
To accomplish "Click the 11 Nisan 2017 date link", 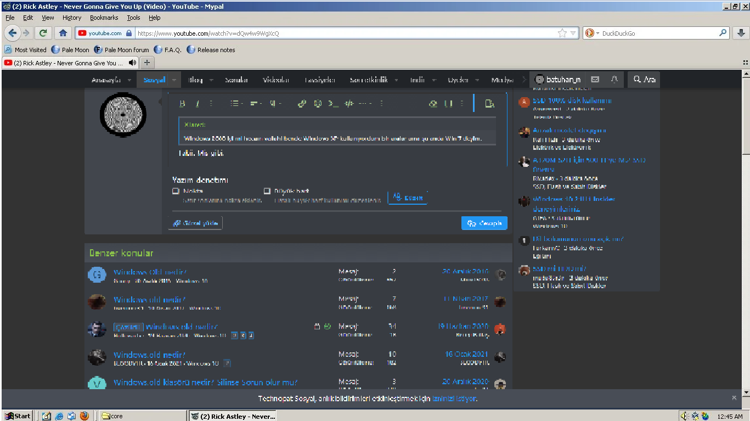I will [466, 299].
